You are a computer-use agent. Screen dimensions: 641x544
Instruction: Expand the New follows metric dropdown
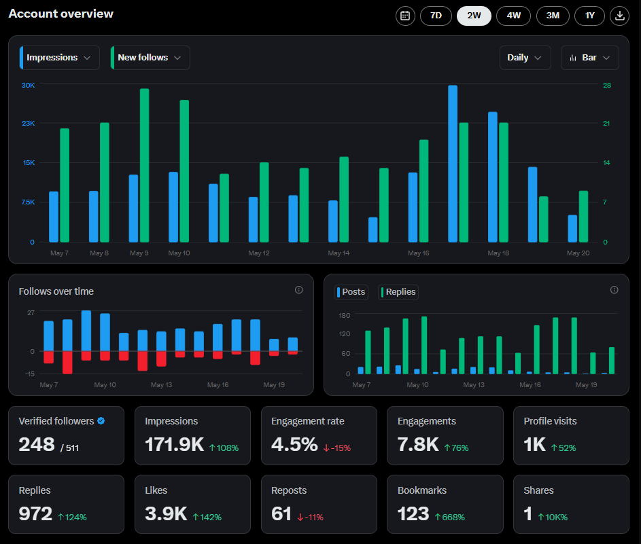[x=150, y=58]
